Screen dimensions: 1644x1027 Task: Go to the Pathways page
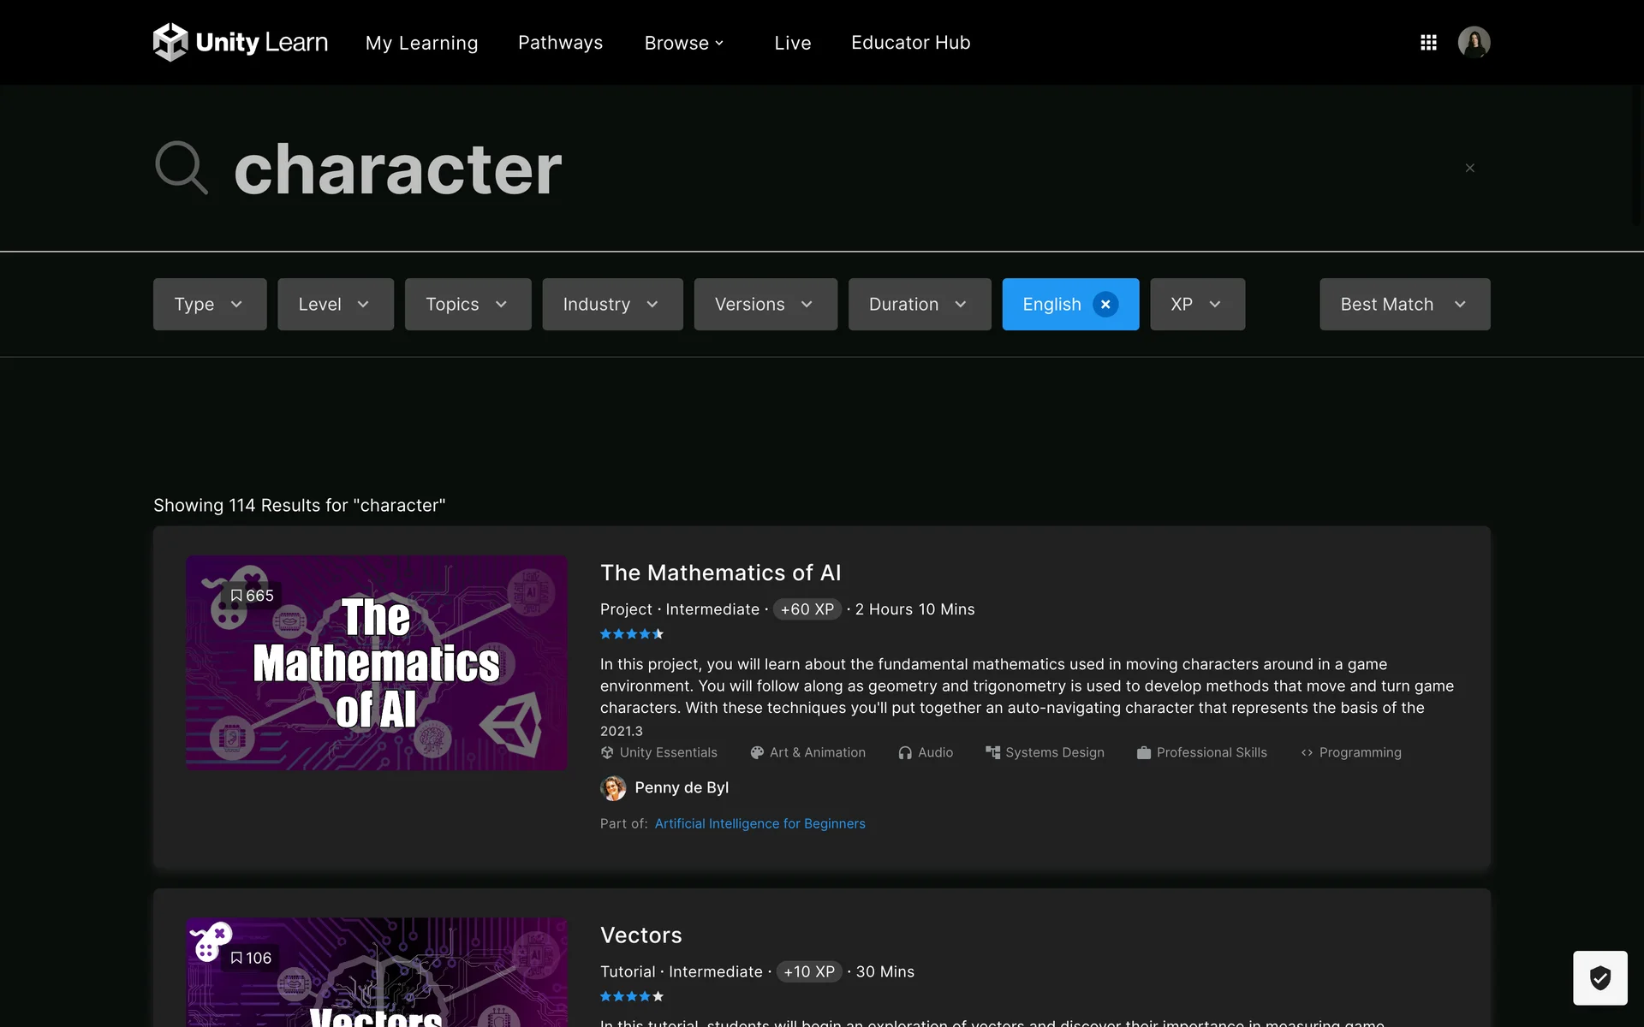point(560,43)
